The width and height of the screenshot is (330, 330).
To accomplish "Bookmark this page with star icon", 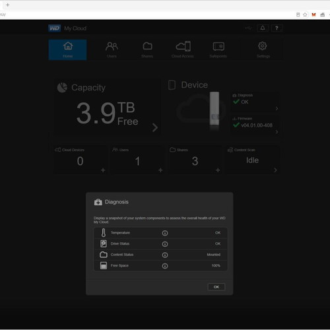I will 305,15.
